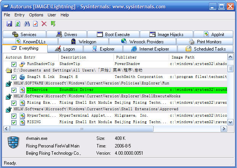Screen dimensions: 237x168
Task: Disable the DTService entry checkbox
Action: [x=14, y=90]
